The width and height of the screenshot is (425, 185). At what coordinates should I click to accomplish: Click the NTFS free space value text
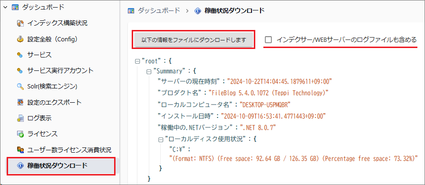(293, 159)
